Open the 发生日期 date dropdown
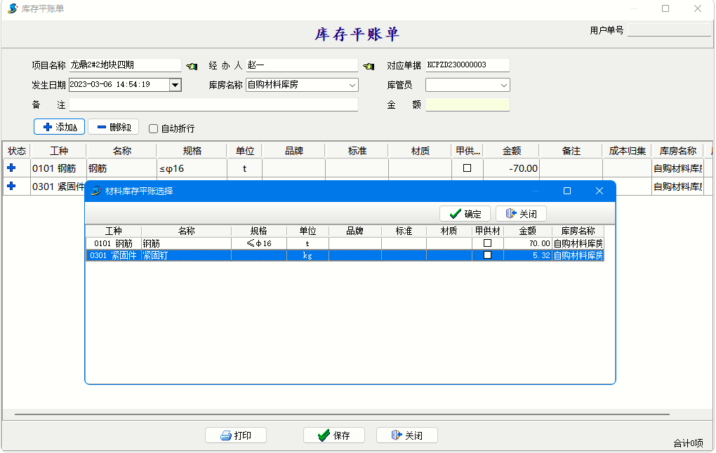The height and width of the screenshot is (453, 716). pyautogui.click(x=175, y=85)
